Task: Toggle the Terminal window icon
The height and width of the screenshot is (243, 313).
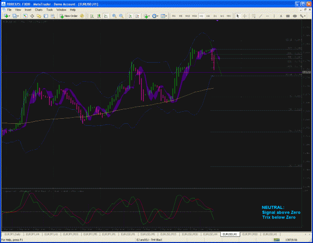Action: pos(46,16)
